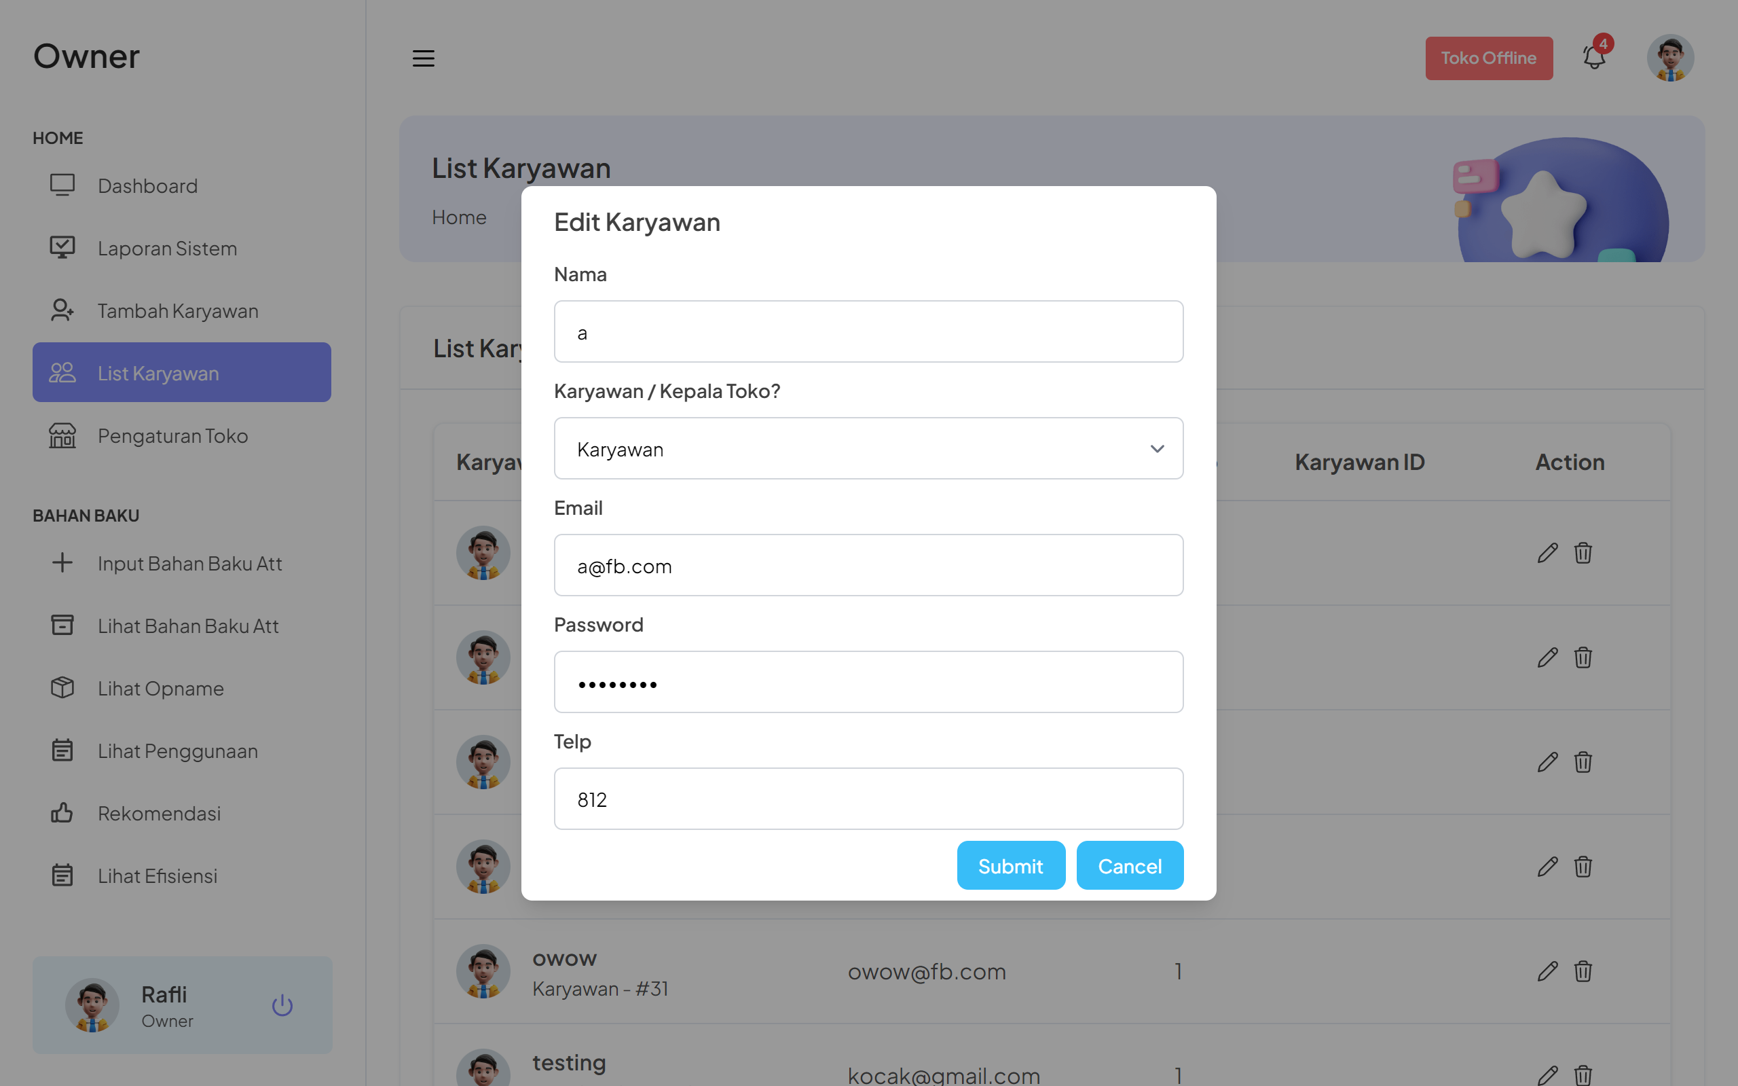Click the edit pencil icon for owow
Image resolution: width=1738 pixels, height=1086 pixels.
pyautogui.click(x=1548, y=971)
